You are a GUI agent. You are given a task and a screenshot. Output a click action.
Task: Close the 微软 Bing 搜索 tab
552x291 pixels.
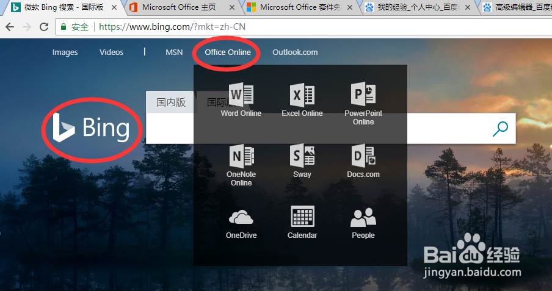tap(114, 7)
